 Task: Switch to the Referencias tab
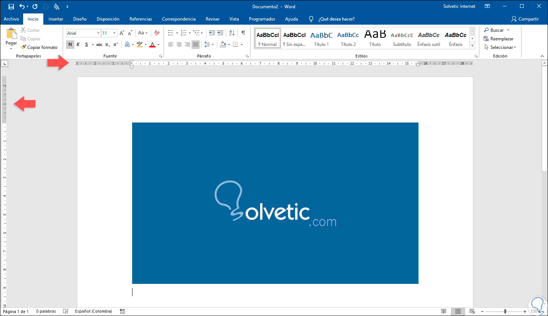[x=141, y=19]
